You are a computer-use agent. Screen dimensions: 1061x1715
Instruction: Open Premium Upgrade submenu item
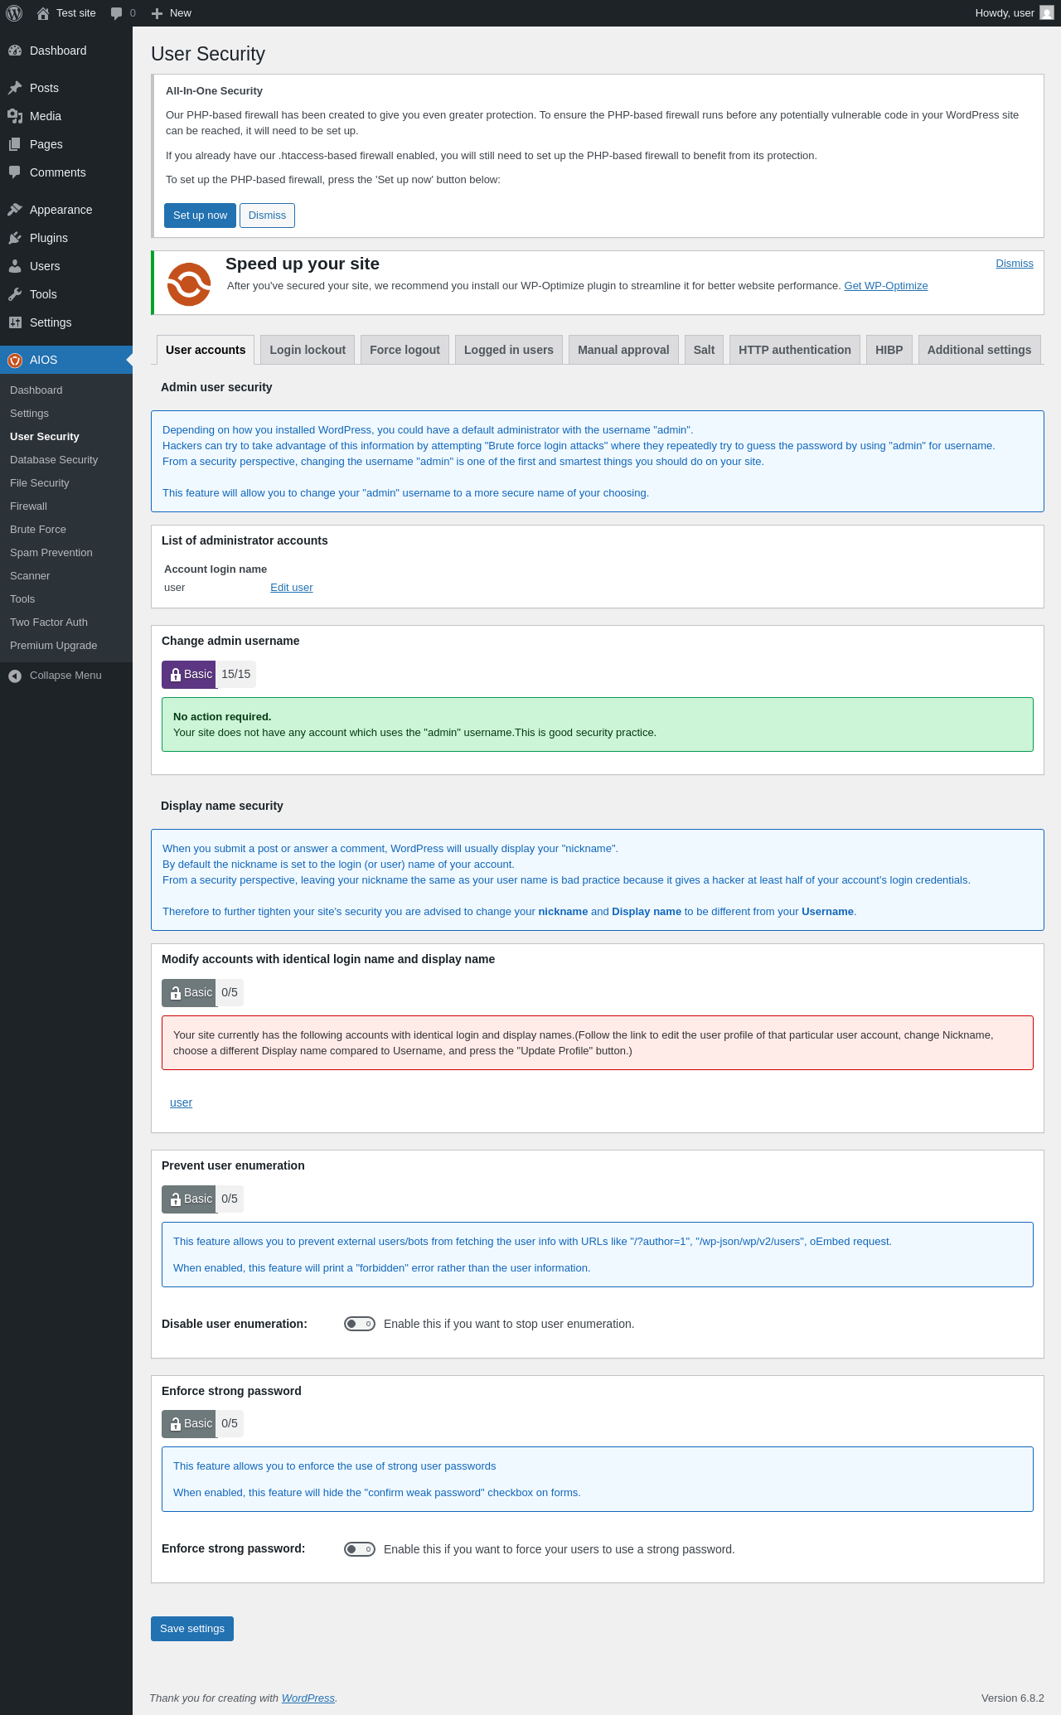pos(66,646)
